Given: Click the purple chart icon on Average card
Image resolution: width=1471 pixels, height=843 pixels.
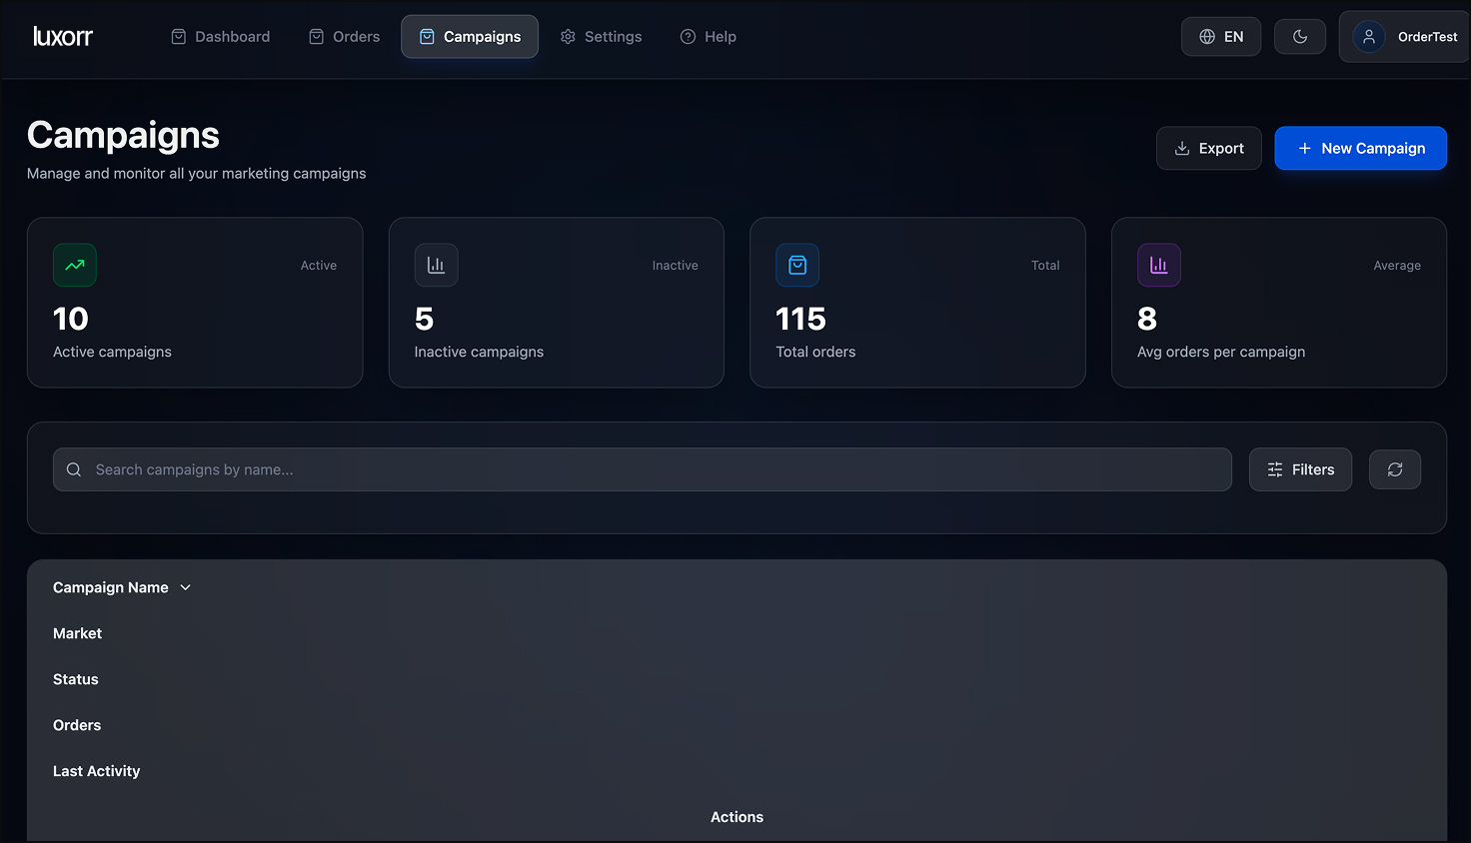Looking at the screenshot, I should click(x=1158, y=266).
